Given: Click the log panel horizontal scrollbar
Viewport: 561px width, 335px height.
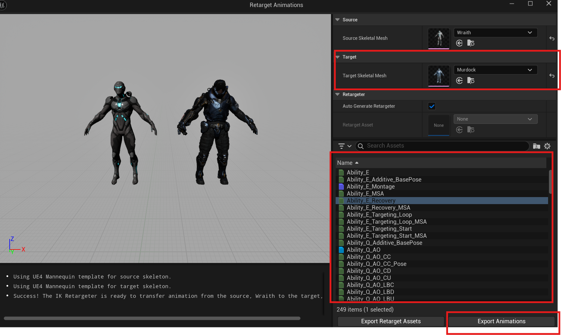Looking at the screenshot, I should 152,318.
